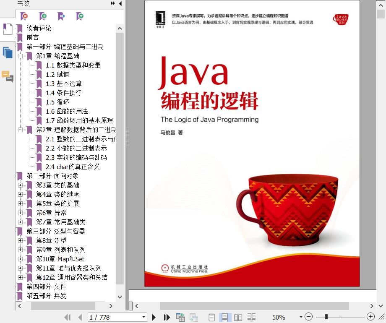Open the Bookmarks panel sidebar icon
The width and height of the screenshot is (386, 323).
8,29
